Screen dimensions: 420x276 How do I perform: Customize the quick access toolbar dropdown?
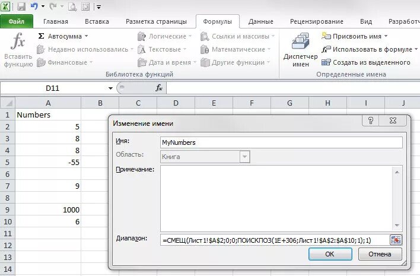(x=98, y=7)
